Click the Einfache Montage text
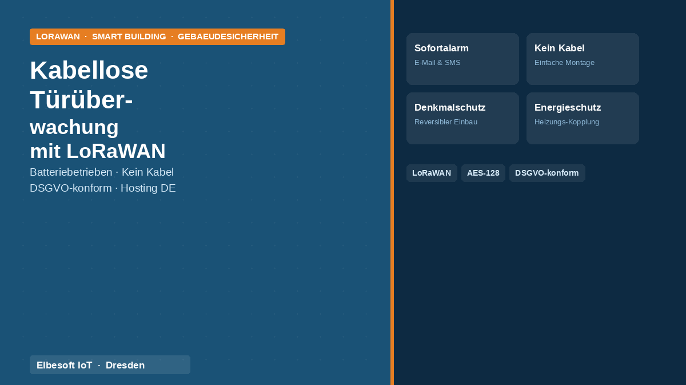686x385 pixels. 564,63
